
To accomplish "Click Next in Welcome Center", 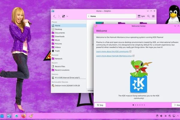I will coord(176,105).
